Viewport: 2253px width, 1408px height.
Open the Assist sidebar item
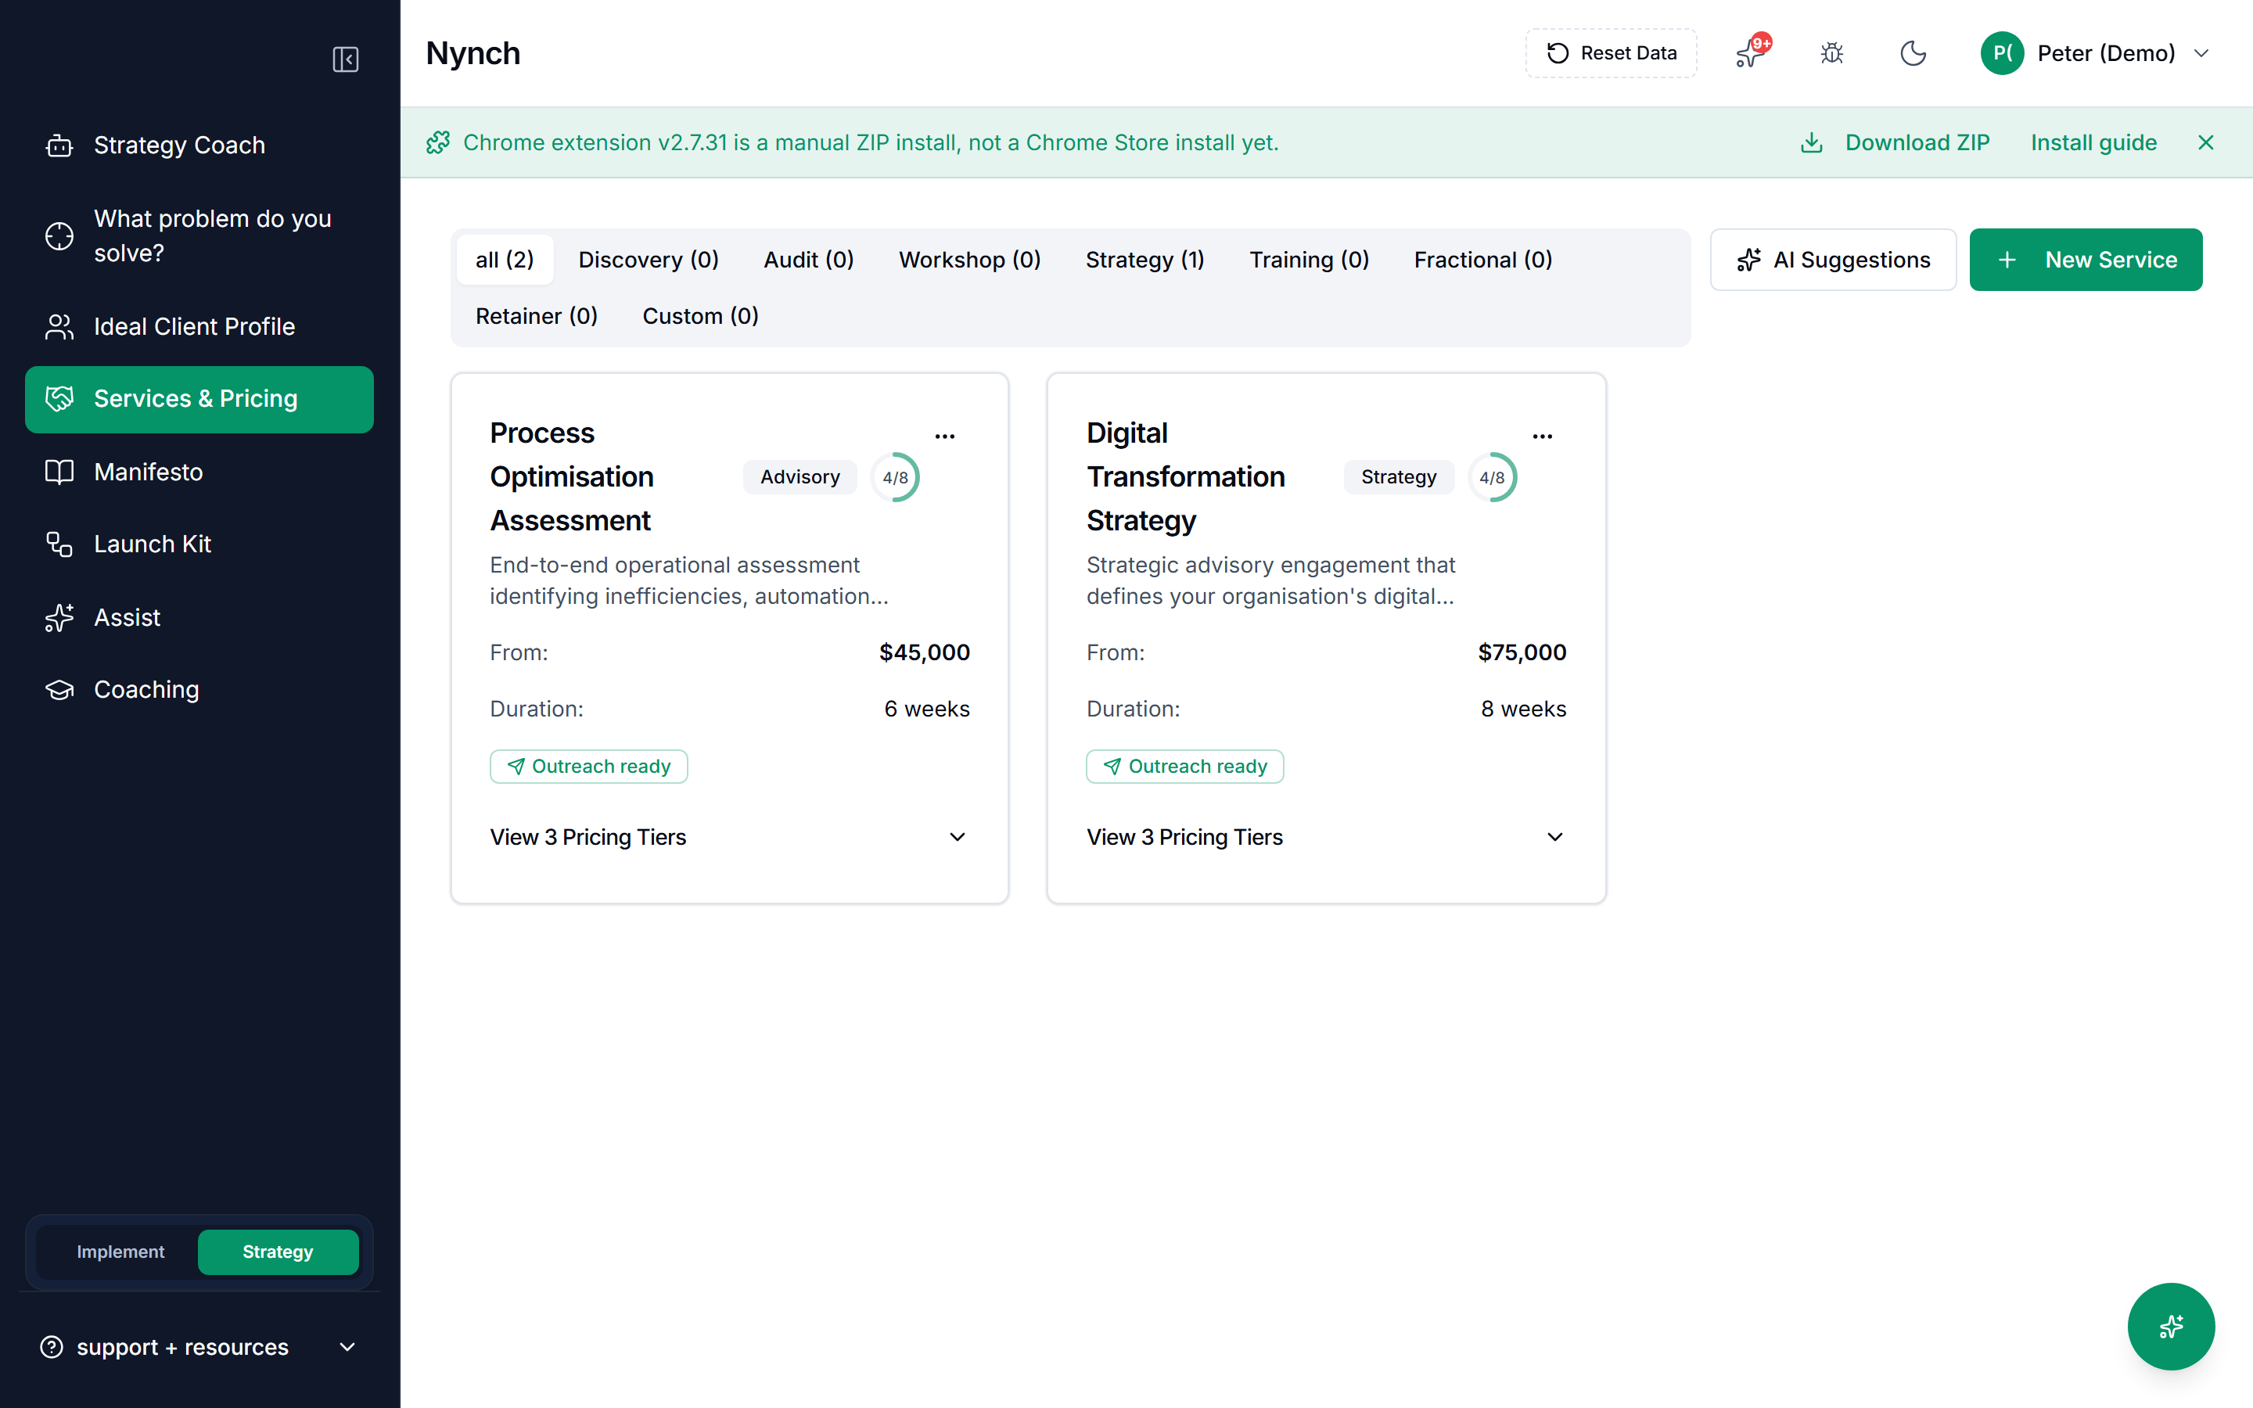click(199, 617)
